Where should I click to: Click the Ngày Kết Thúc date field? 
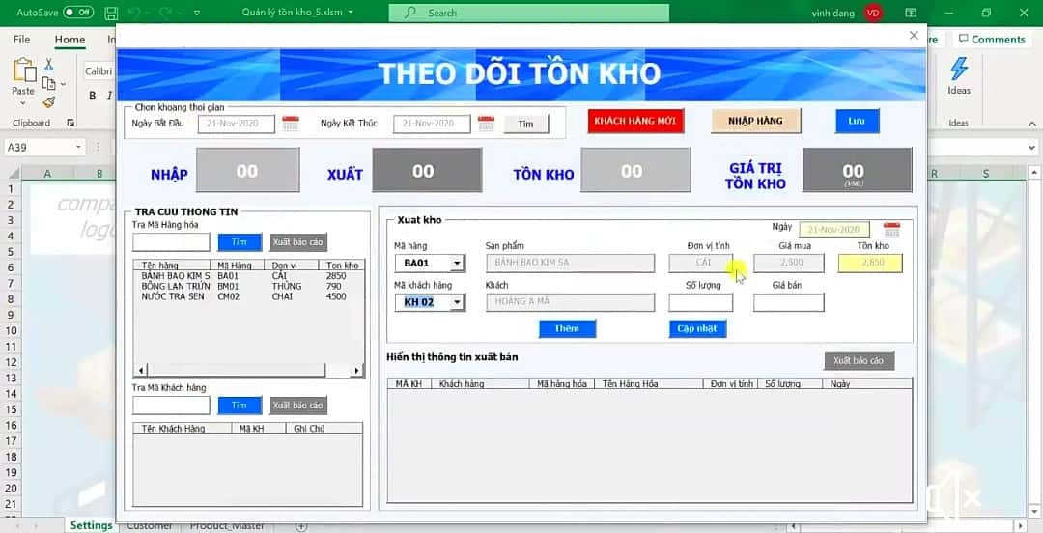(432, 124)
